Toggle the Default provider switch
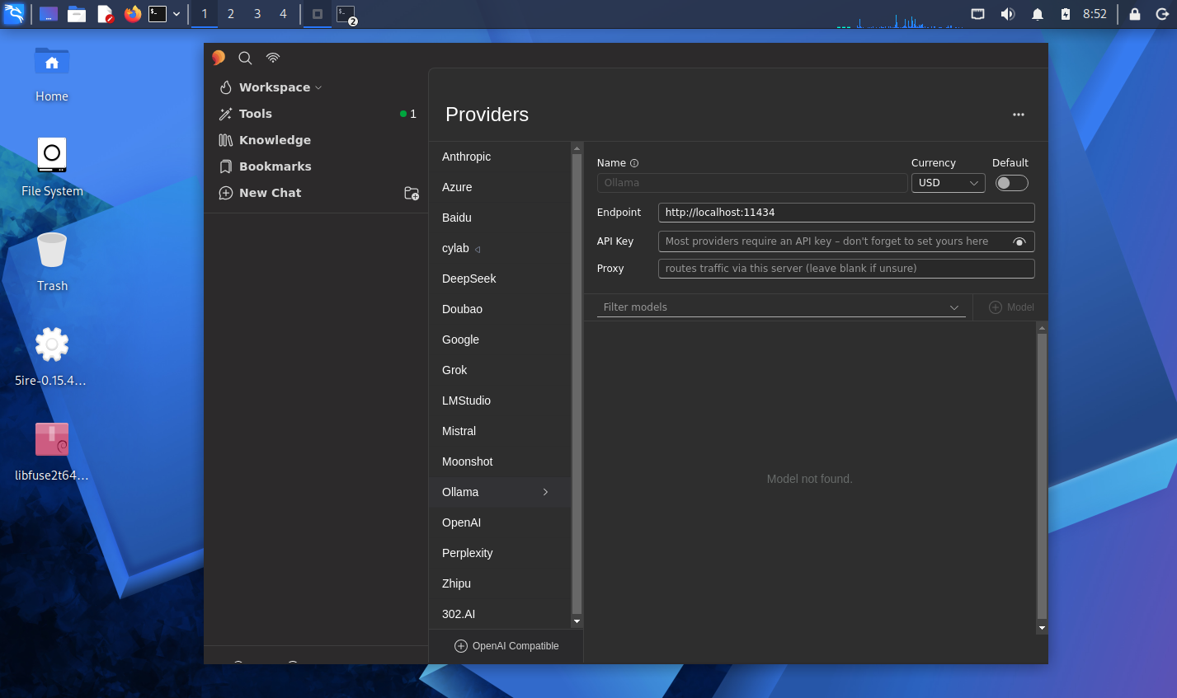This screenshot has height=698, width=1177. [1011, 183]
